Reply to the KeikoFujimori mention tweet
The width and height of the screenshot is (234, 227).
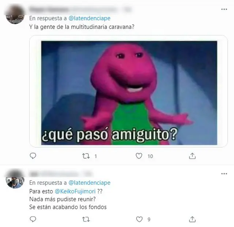[33, 219]
